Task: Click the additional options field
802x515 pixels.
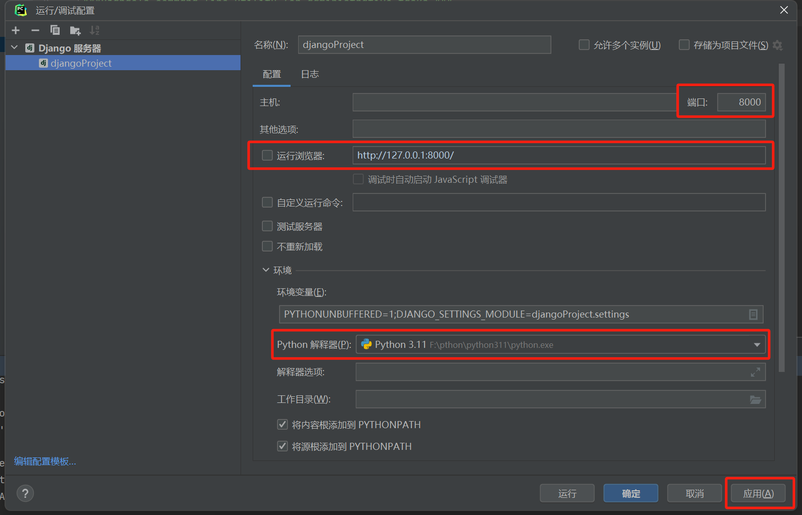Action: [559, 129]
